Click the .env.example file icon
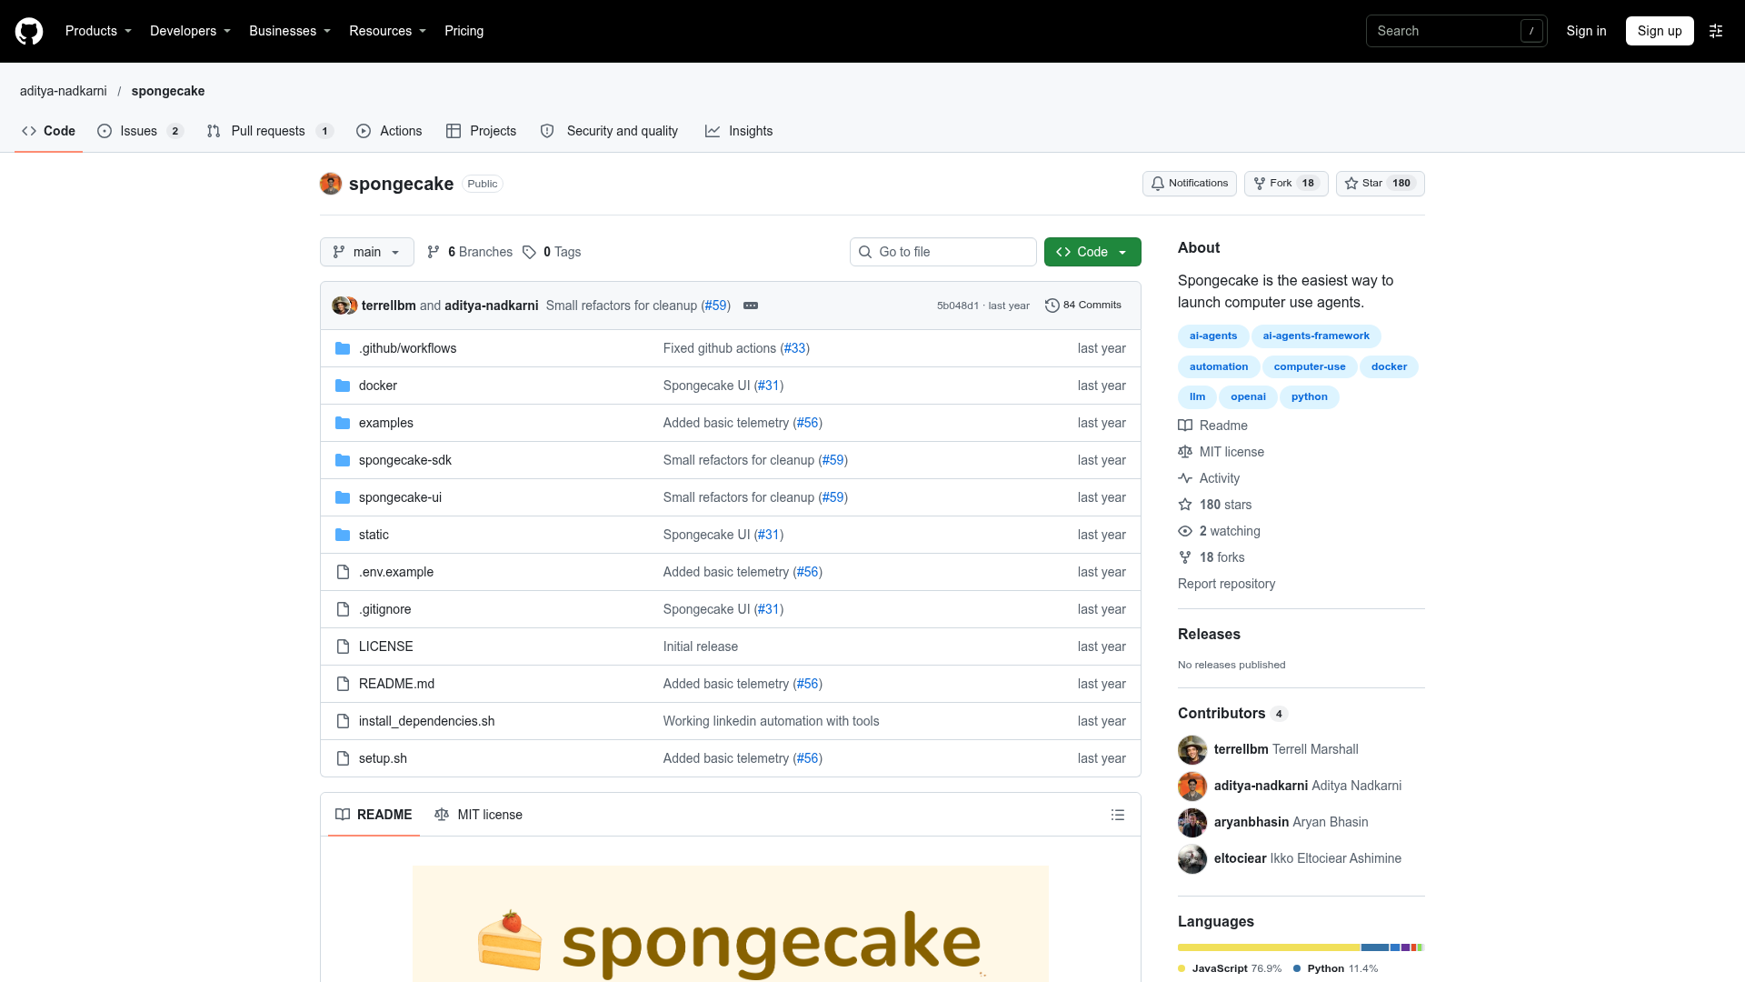The image size is (1745, 982). pos(343,572)
